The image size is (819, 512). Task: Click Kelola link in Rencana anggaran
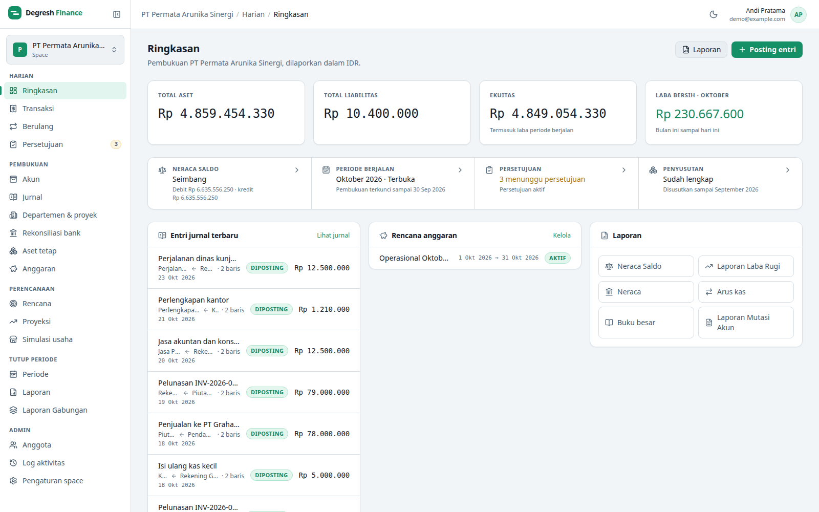(562, 236)
